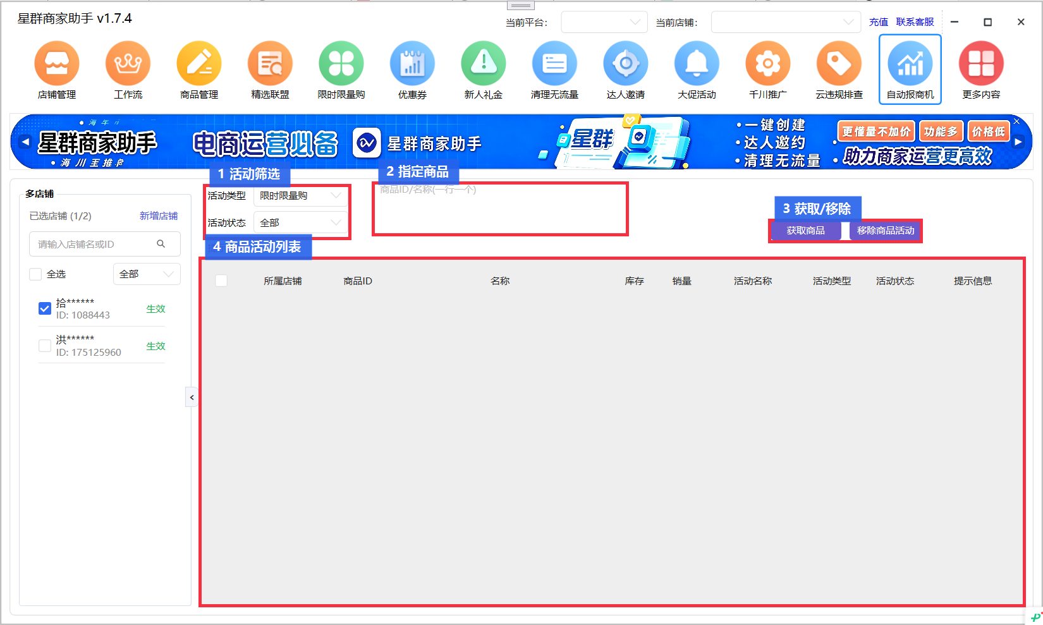The image size is (1043, 625).
Task: Click the 库存 column header
Action: click(634, 281)
